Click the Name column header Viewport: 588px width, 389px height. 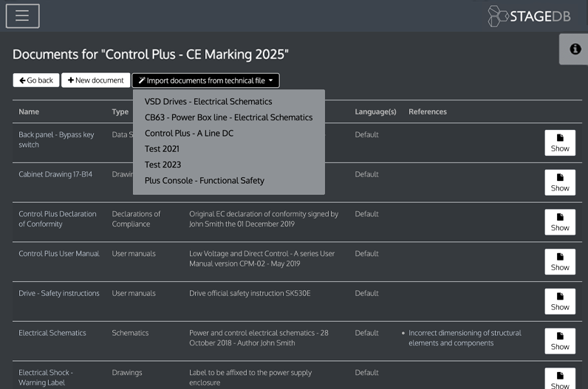click(29, 112)
